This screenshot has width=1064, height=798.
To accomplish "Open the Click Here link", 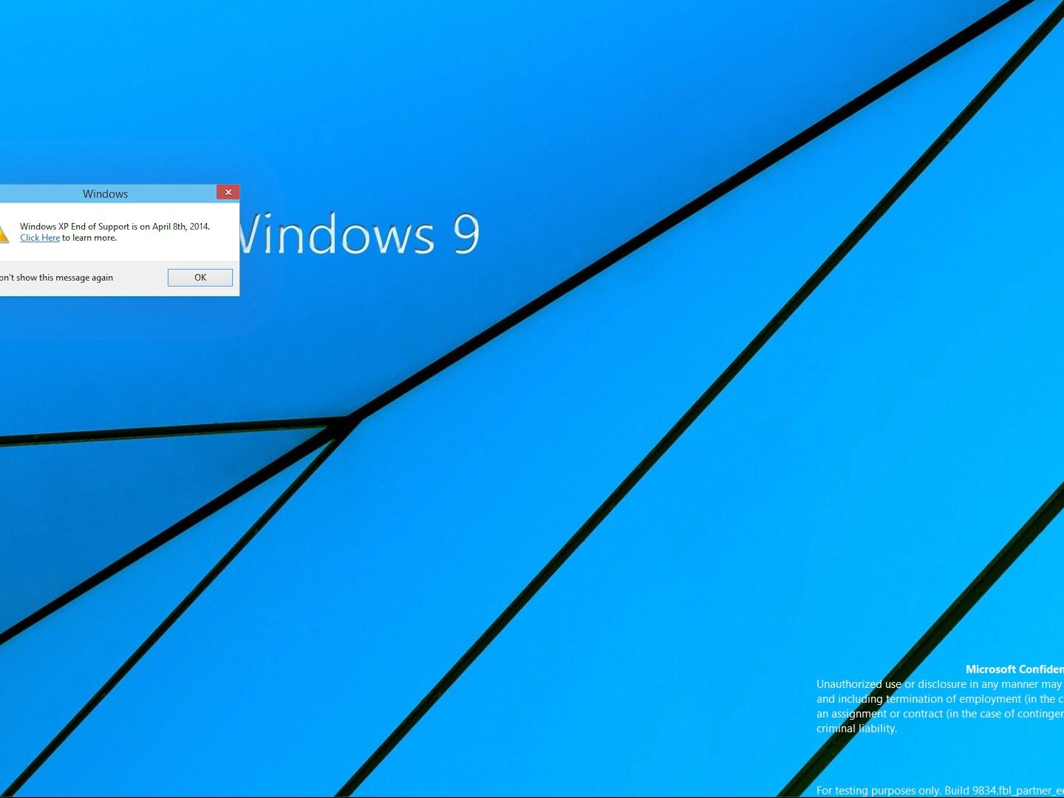I will pos(40,238).
